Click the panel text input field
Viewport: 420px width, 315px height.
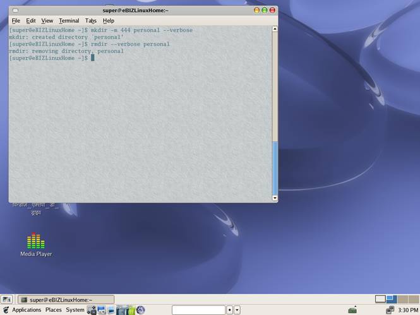click(x=198, y=310)
